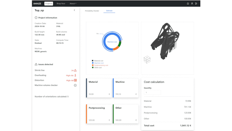Select the Machine cost card

coord(126,88)
